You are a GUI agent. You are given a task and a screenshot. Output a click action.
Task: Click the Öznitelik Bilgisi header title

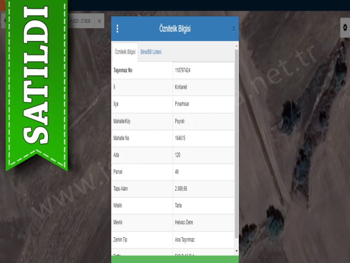[175, 29]
